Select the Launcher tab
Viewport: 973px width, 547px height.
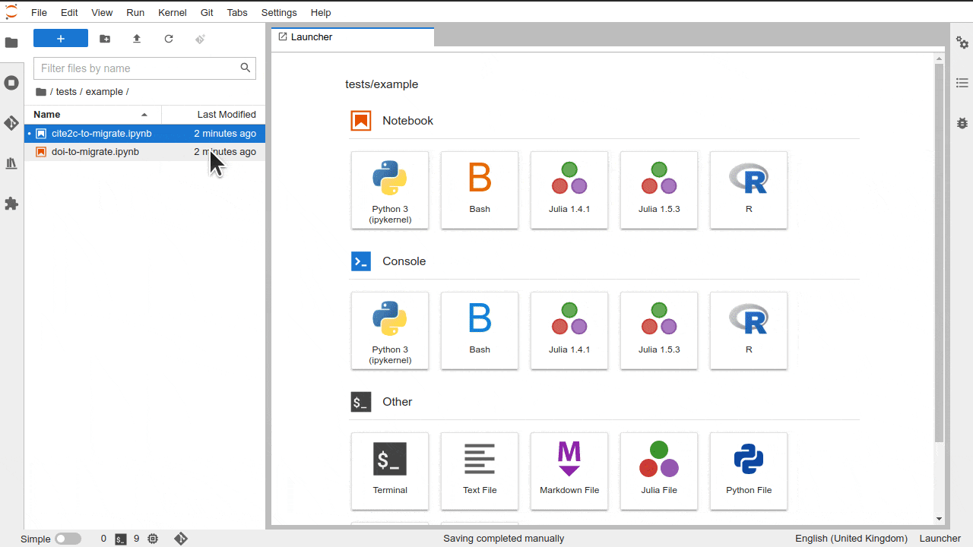pyautogui.click(x=353, y=36)
